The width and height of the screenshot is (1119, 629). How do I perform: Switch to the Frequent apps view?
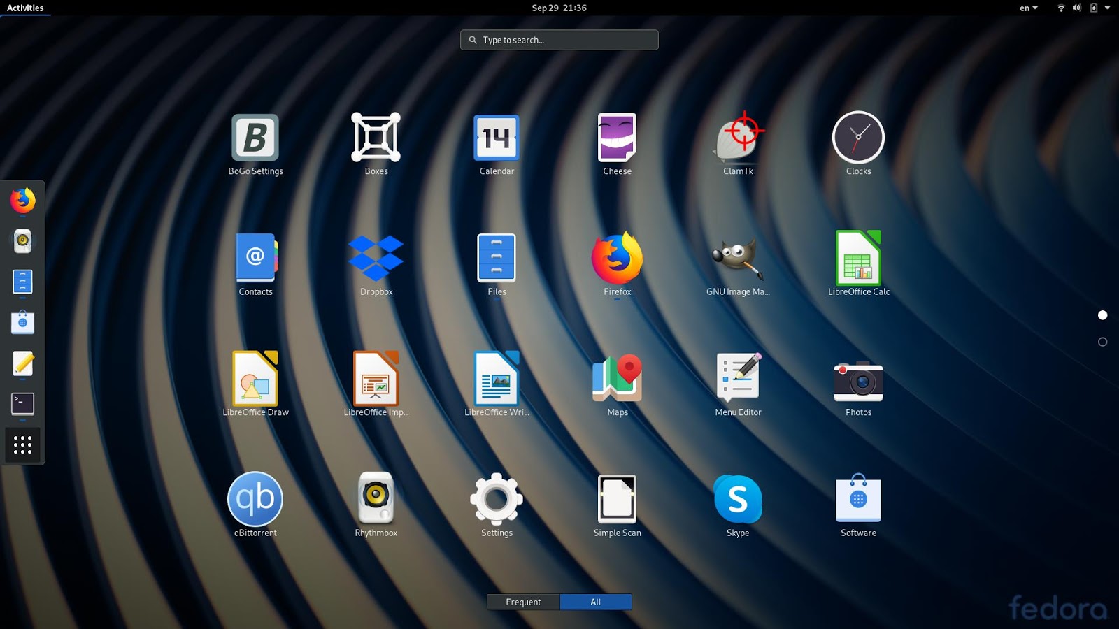522,602
